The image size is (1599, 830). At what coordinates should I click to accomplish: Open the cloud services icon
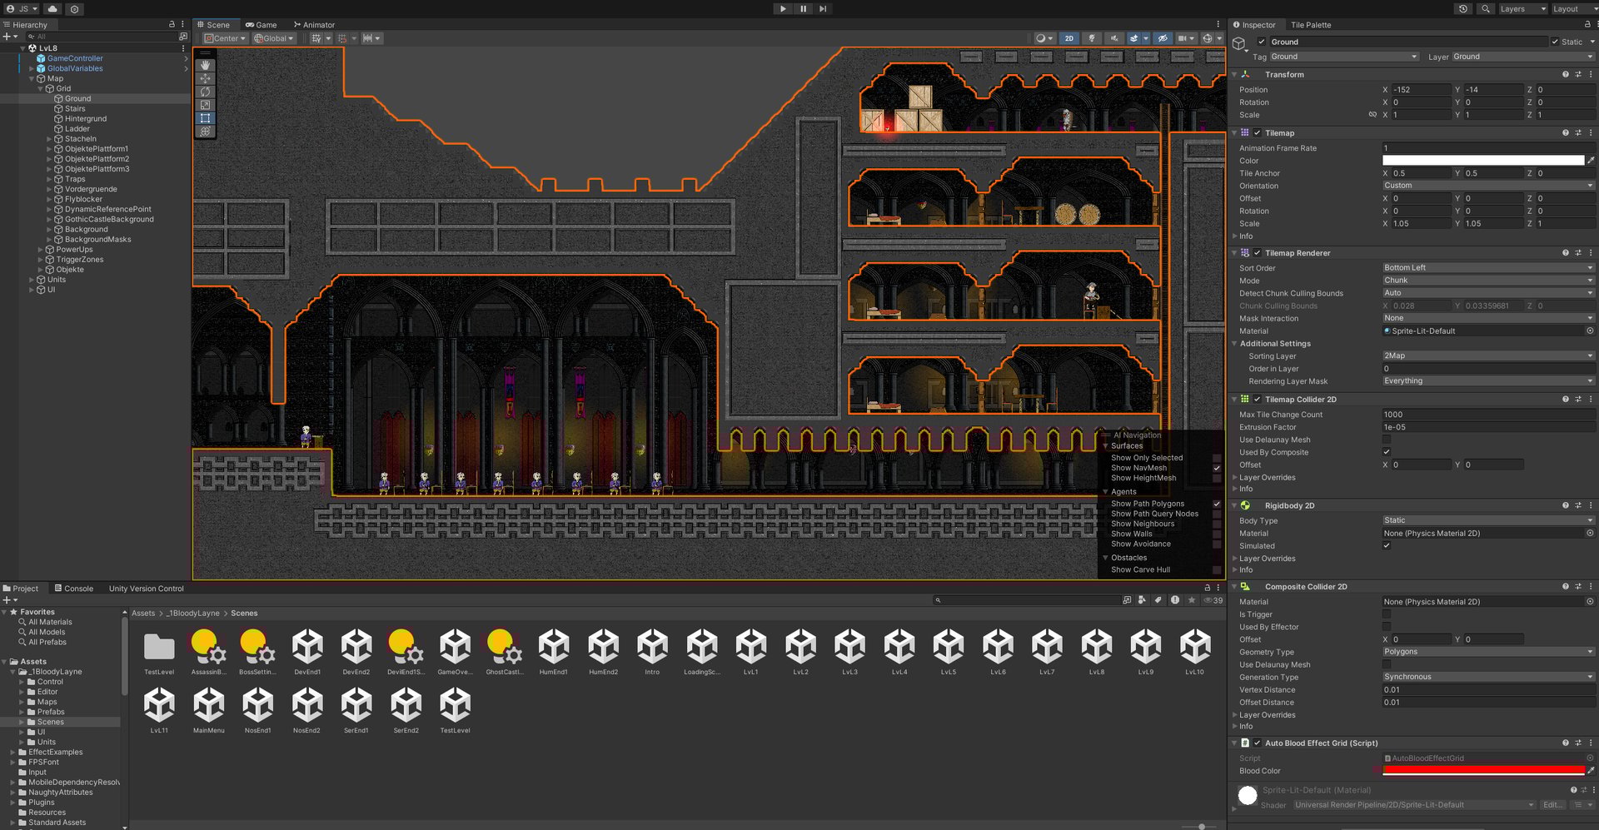52,9
